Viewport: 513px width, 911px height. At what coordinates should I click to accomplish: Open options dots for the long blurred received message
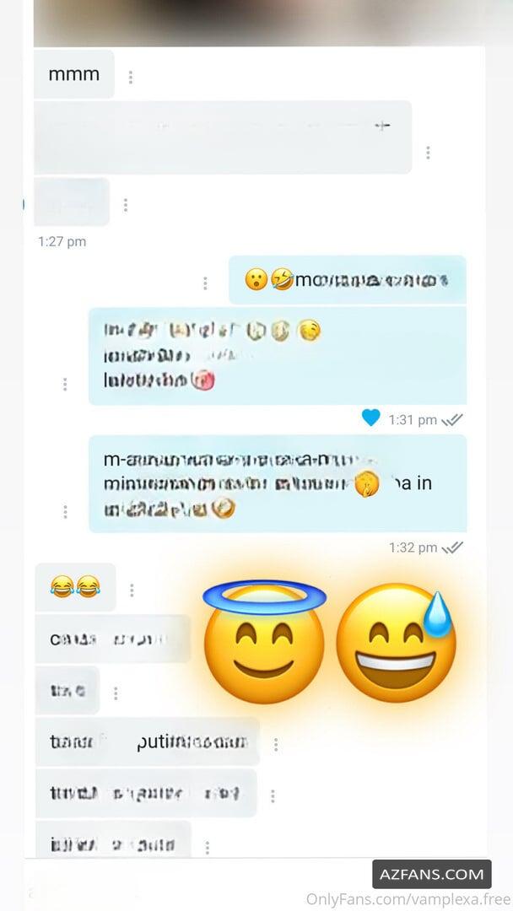[428, 152]
